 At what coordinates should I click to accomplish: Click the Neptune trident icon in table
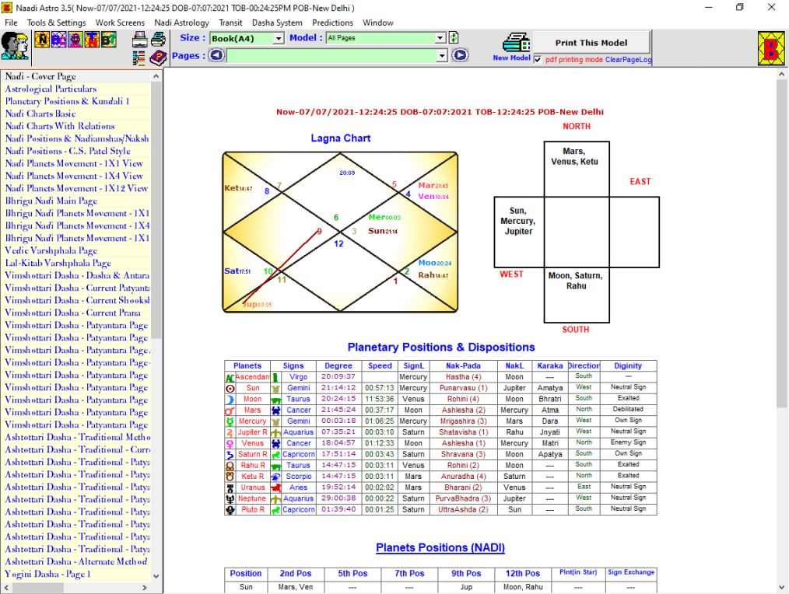point(230,499)
